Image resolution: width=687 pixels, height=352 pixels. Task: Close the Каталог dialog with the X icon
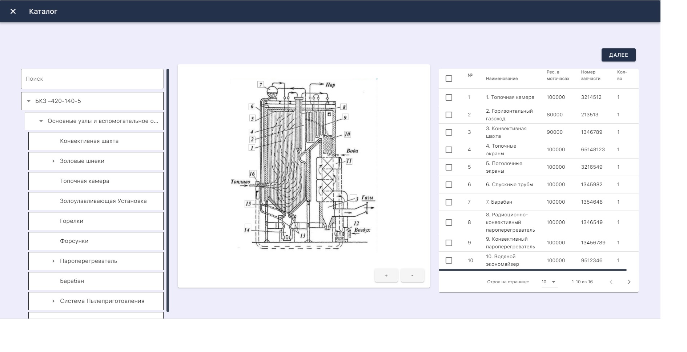point(13,11)
